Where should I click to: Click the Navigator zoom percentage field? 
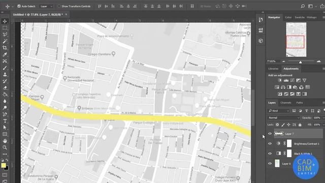pyautogui.click(x=271, y=62)
